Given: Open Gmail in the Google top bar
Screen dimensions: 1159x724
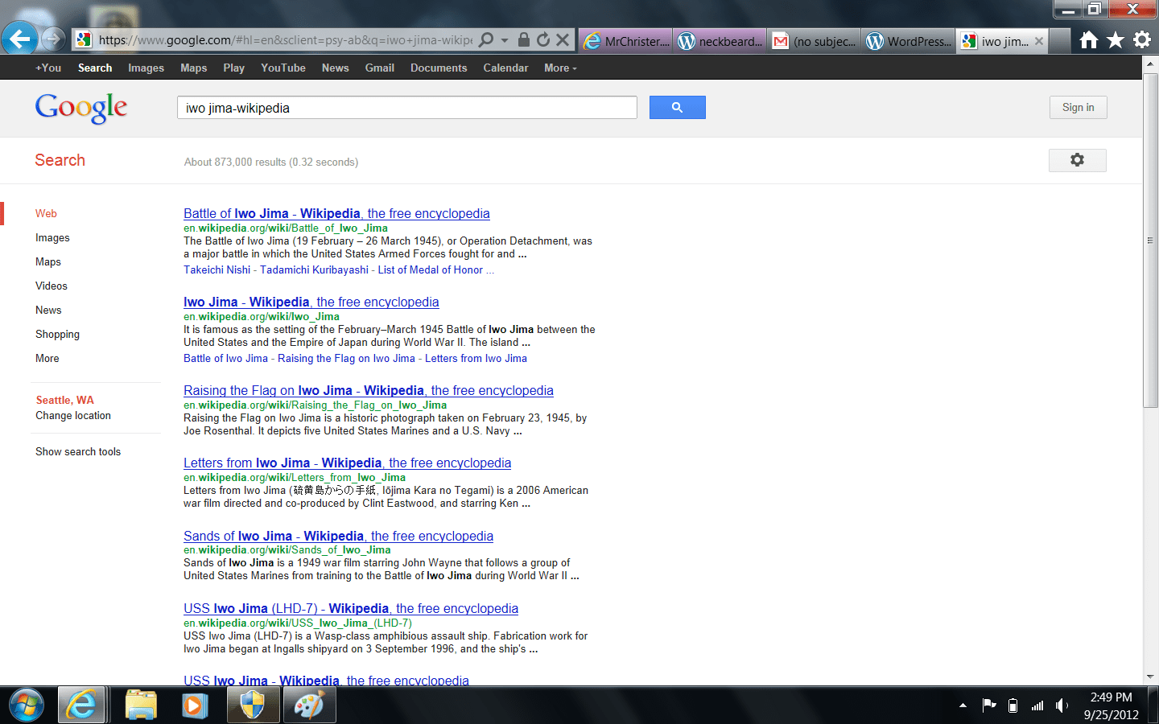Looking at the screenshot, I should (x=379, y=68).
